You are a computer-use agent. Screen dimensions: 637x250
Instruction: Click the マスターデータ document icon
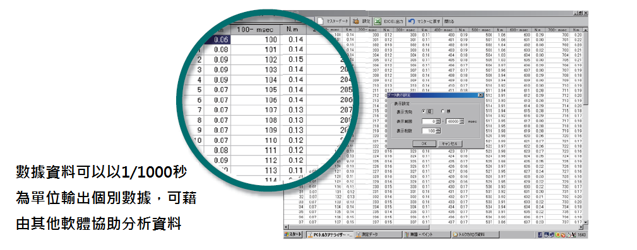321,21
